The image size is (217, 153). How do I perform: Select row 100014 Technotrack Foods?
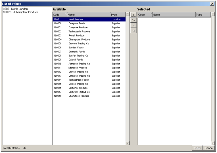coord(89,80)
